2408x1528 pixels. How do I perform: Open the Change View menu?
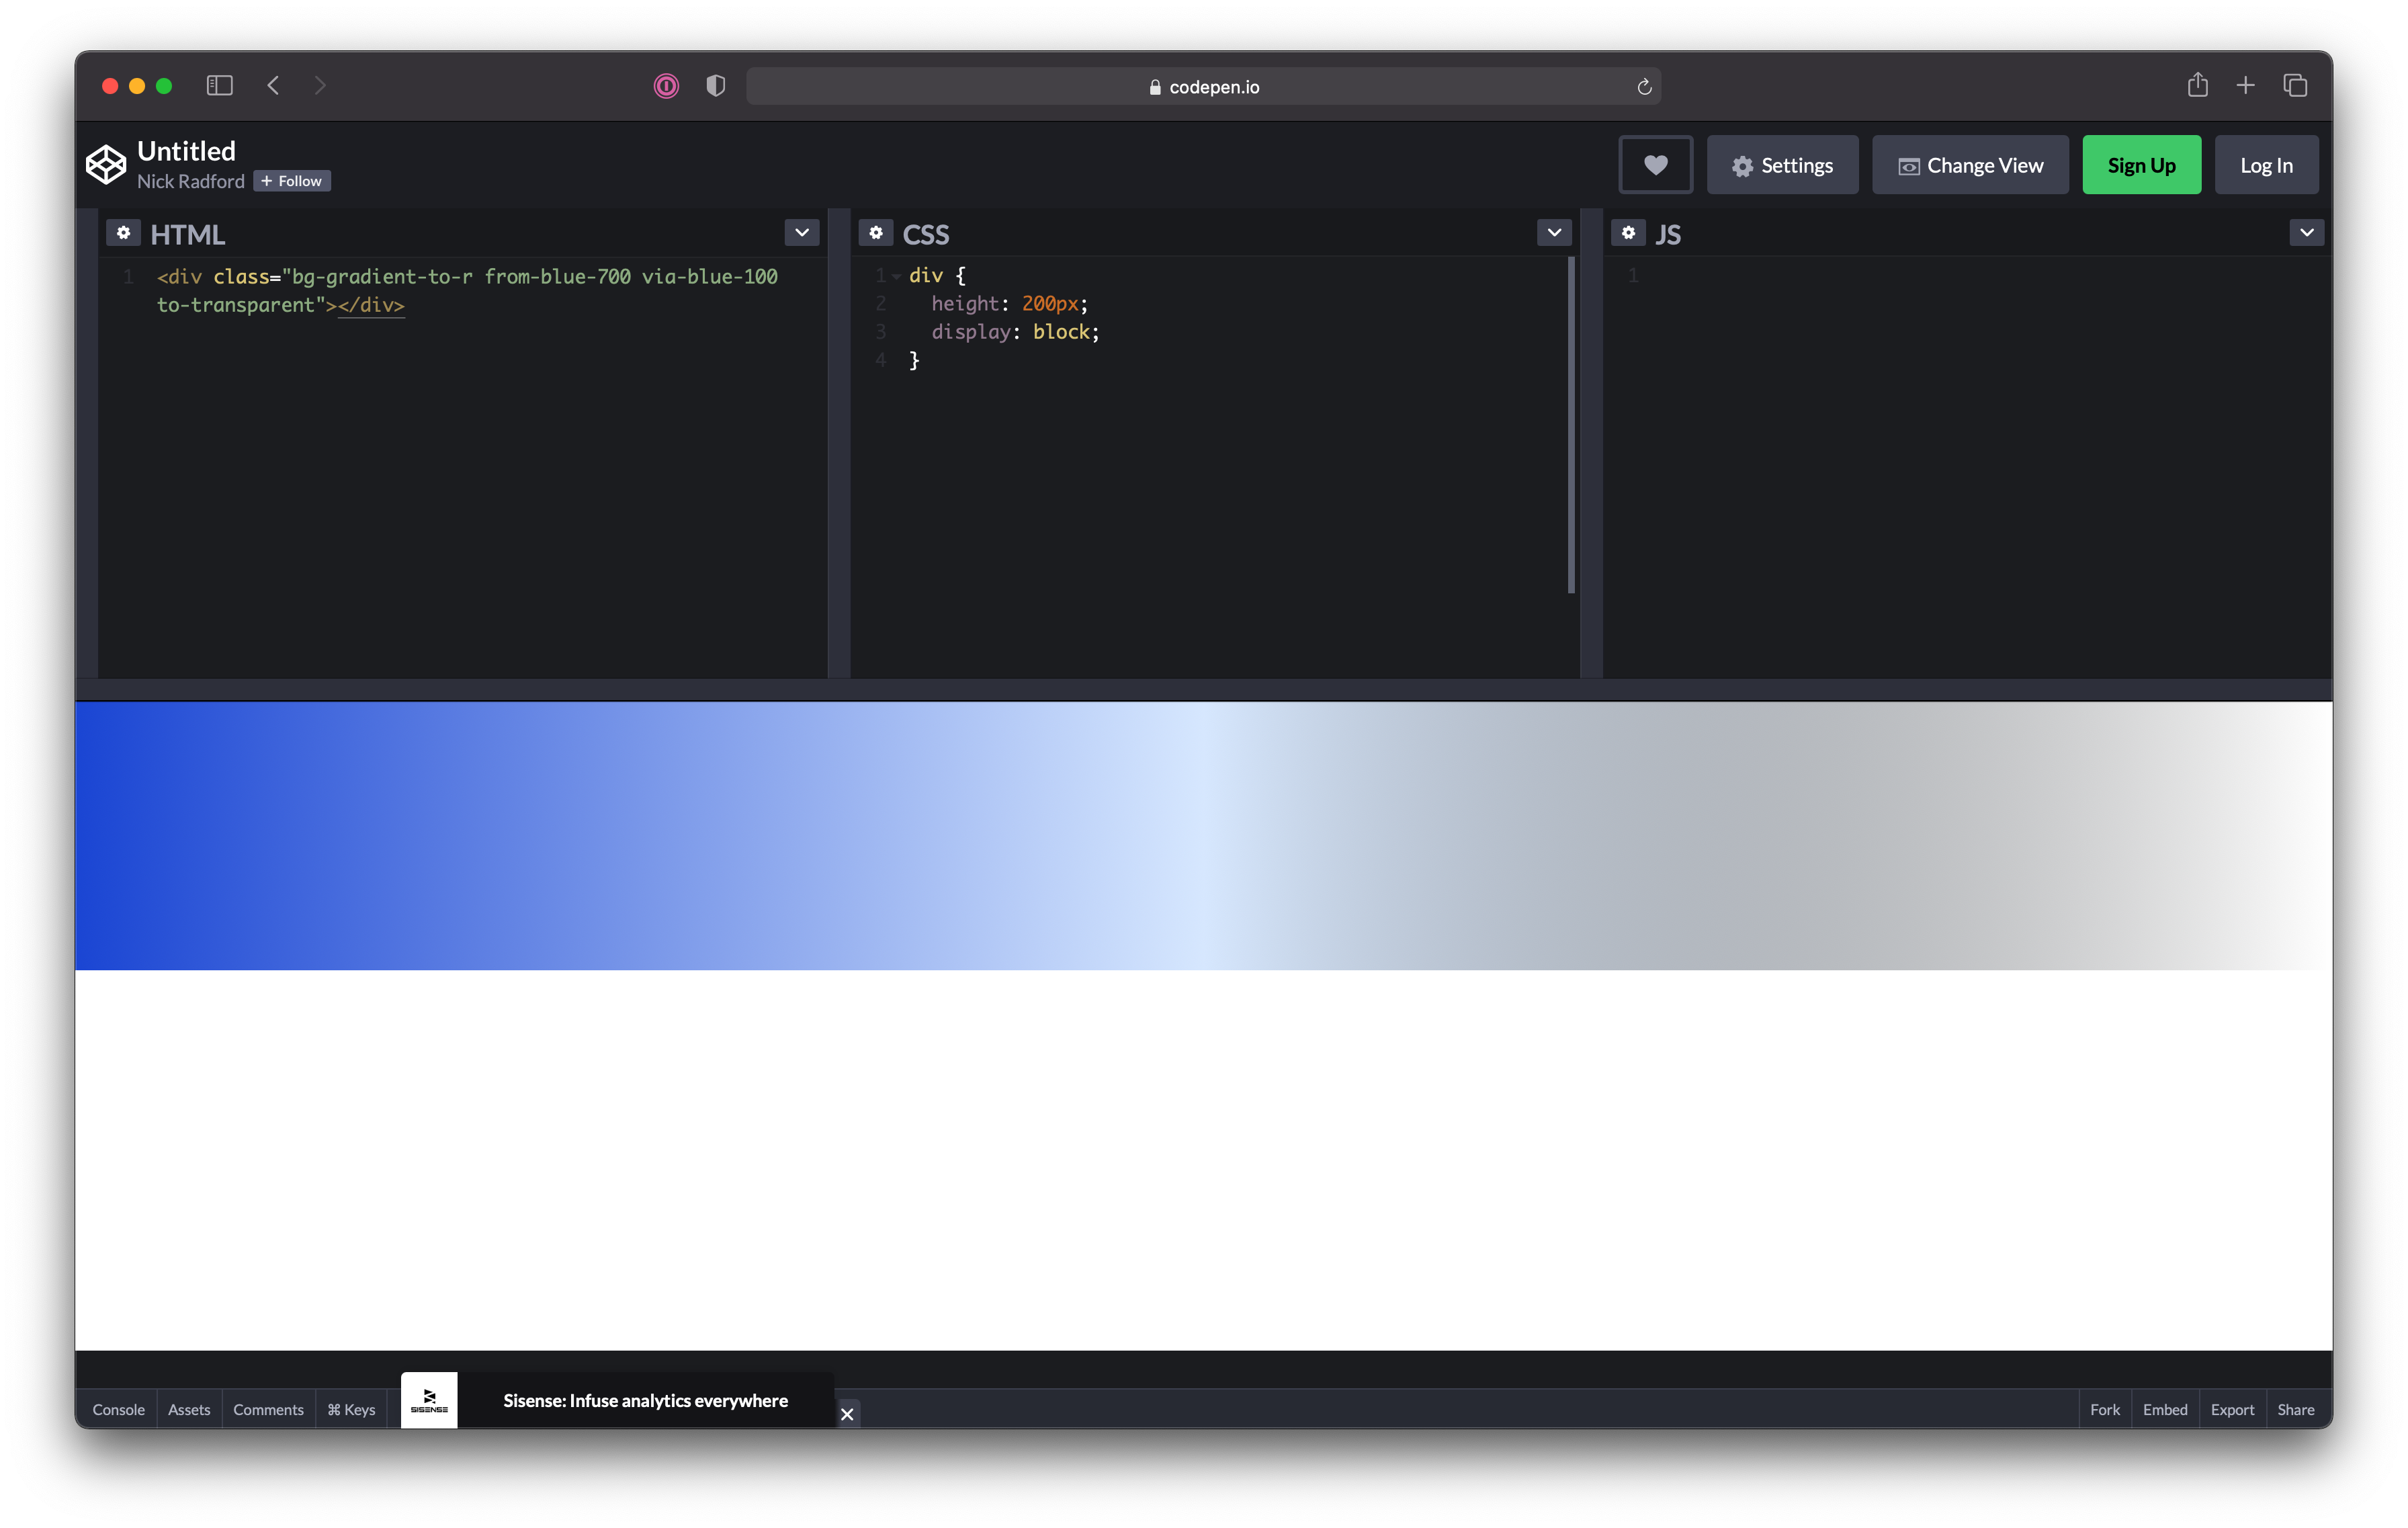[1970, 165]
